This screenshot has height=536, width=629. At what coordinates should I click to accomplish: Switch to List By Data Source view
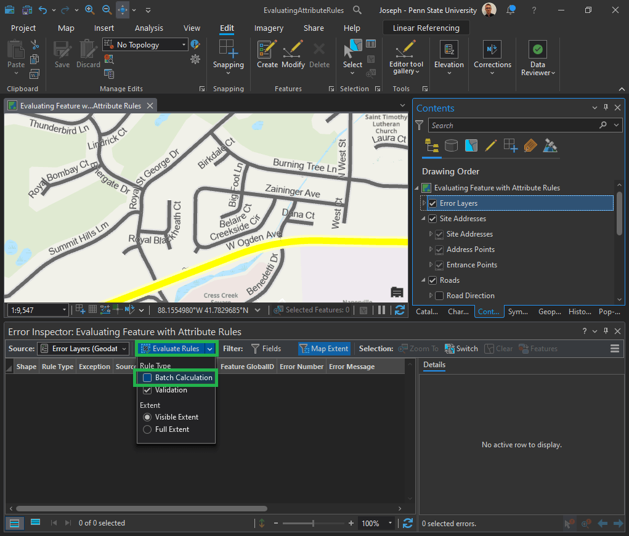click(x=452, y=145)
